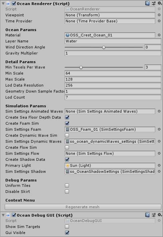Click the OceanDebugGUI script reference field
Image resolution: width=163 pixels, height=237 pixels.
[110, 221]
